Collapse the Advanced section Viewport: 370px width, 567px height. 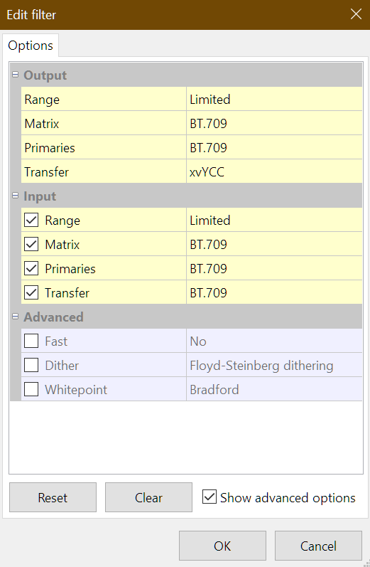[x=15, y=317]
